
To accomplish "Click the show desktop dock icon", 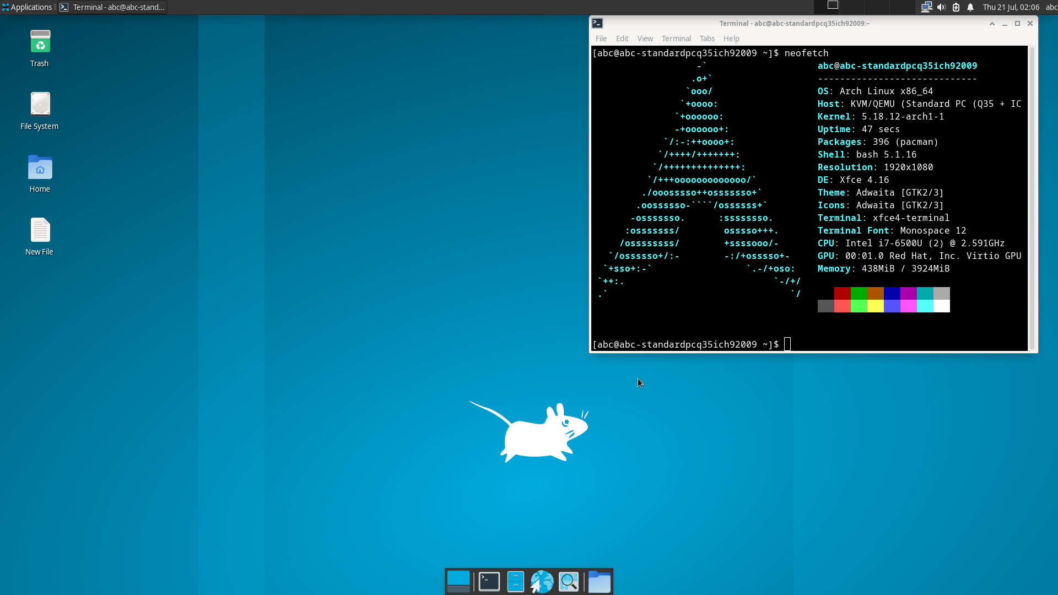I will tap(458, 582).
